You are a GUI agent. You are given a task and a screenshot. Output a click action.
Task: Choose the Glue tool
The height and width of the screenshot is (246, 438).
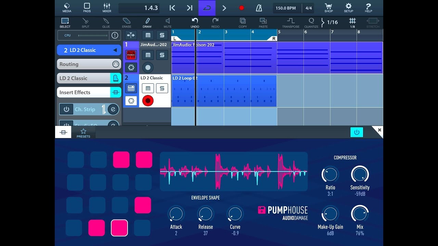pos(106,23)
